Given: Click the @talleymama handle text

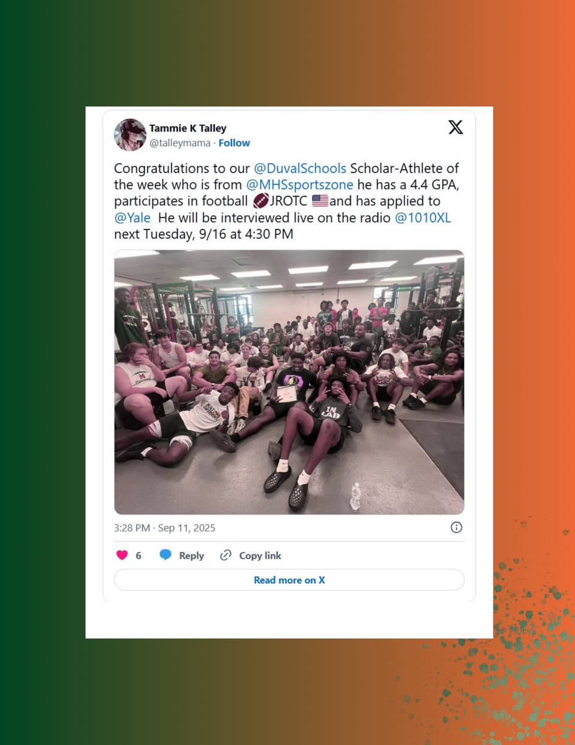Looking at the screenshot, I should pyautogui.click(x=180, y=143).
